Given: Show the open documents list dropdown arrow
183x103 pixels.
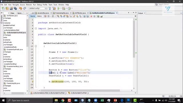Looking at the screenshot, I should pos(133,13).
